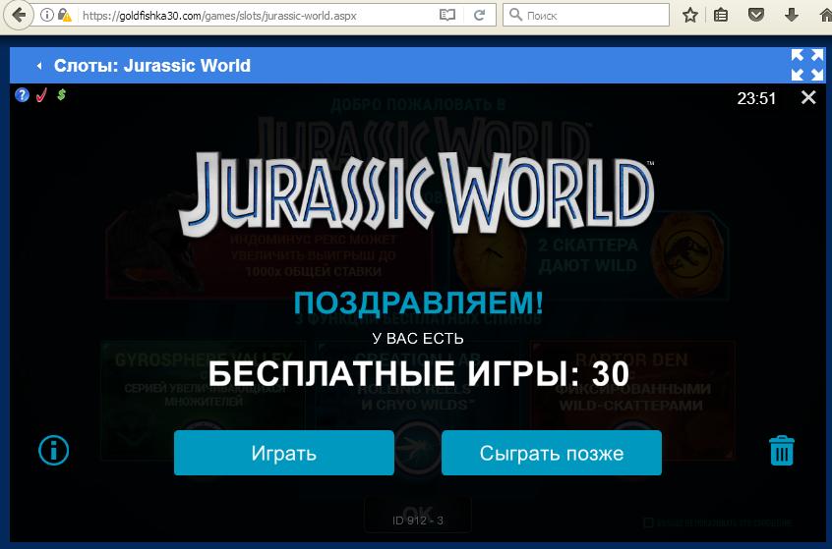This screenshot has width=832, height=549.
Task: Click dimmed OK button behind overlay
Action: 418,515
